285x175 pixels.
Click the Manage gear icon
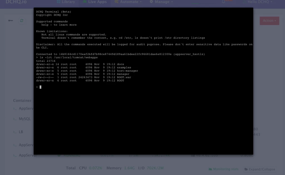click(x=151, y=2)
